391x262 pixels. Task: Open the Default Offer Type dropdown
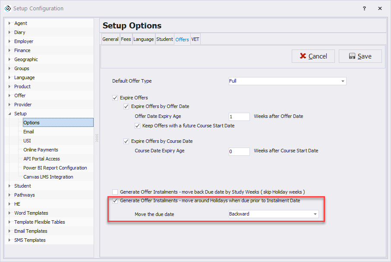point(343,81)
